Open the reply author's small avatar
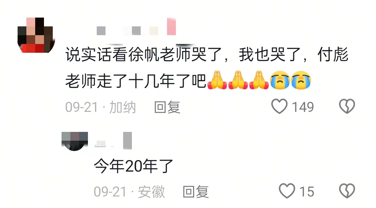The image size is (376, 208). pos(75,141)
